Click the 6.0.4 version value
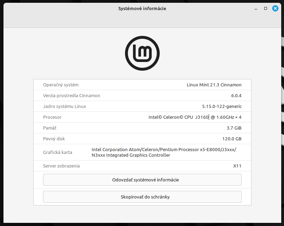The image size is (284, 226). (236, 95)
